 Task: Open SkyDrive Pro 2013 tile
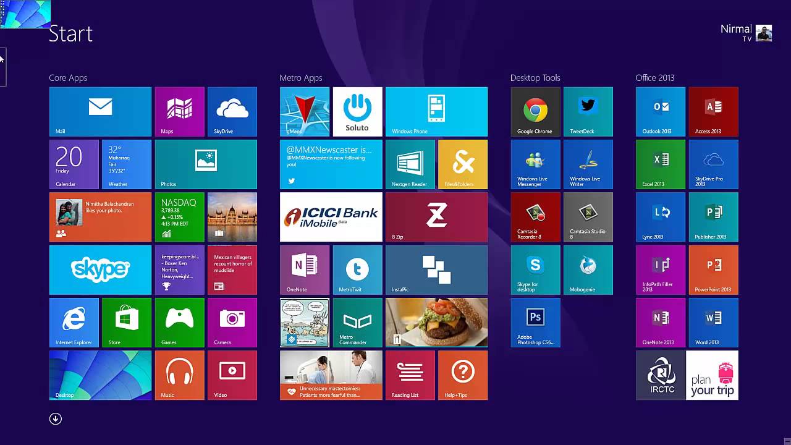(x=713, y=164)
